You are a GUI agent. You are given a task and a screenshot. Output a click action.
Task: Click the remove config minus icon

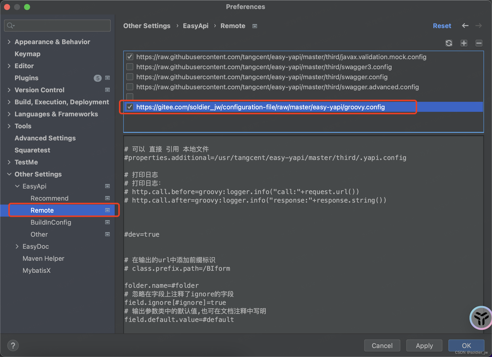coord(479,43)
